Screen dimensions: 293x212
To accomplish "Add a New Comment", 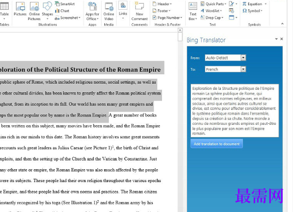I will click(139, 11).
